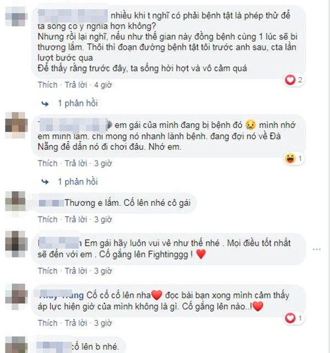Reply to first comment via Trả lời
The width and height of the screenshot is (330, 353).
[x=76, y=85]
